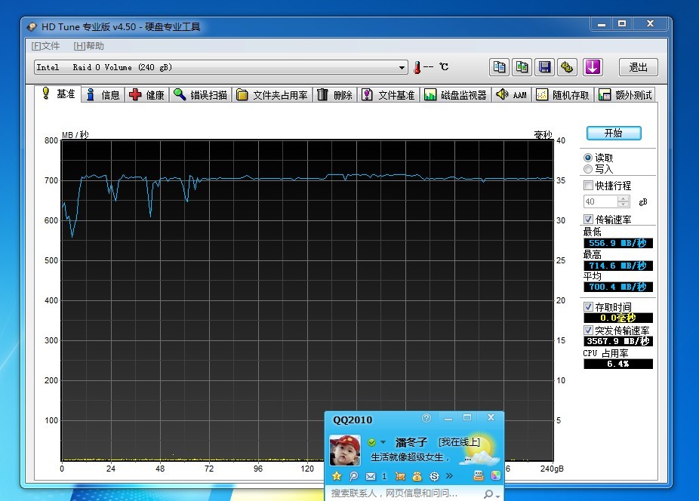
Task: Open QQ colorful skin changer icon
Action: pos(495,475)
